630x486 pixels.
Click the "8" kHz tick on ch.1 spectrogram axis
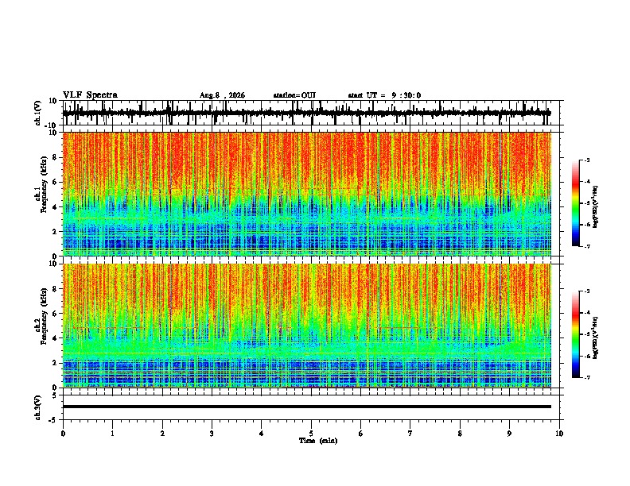(x=55, y=157)
